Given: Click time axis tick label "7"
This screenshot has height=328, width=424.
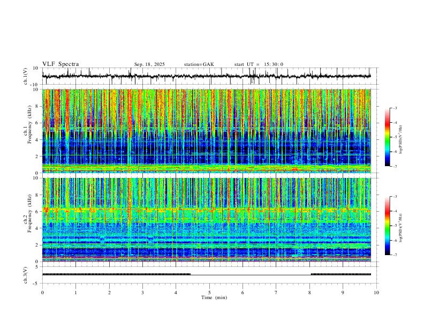Looking at the screenshot, I should tap(276, 293).
